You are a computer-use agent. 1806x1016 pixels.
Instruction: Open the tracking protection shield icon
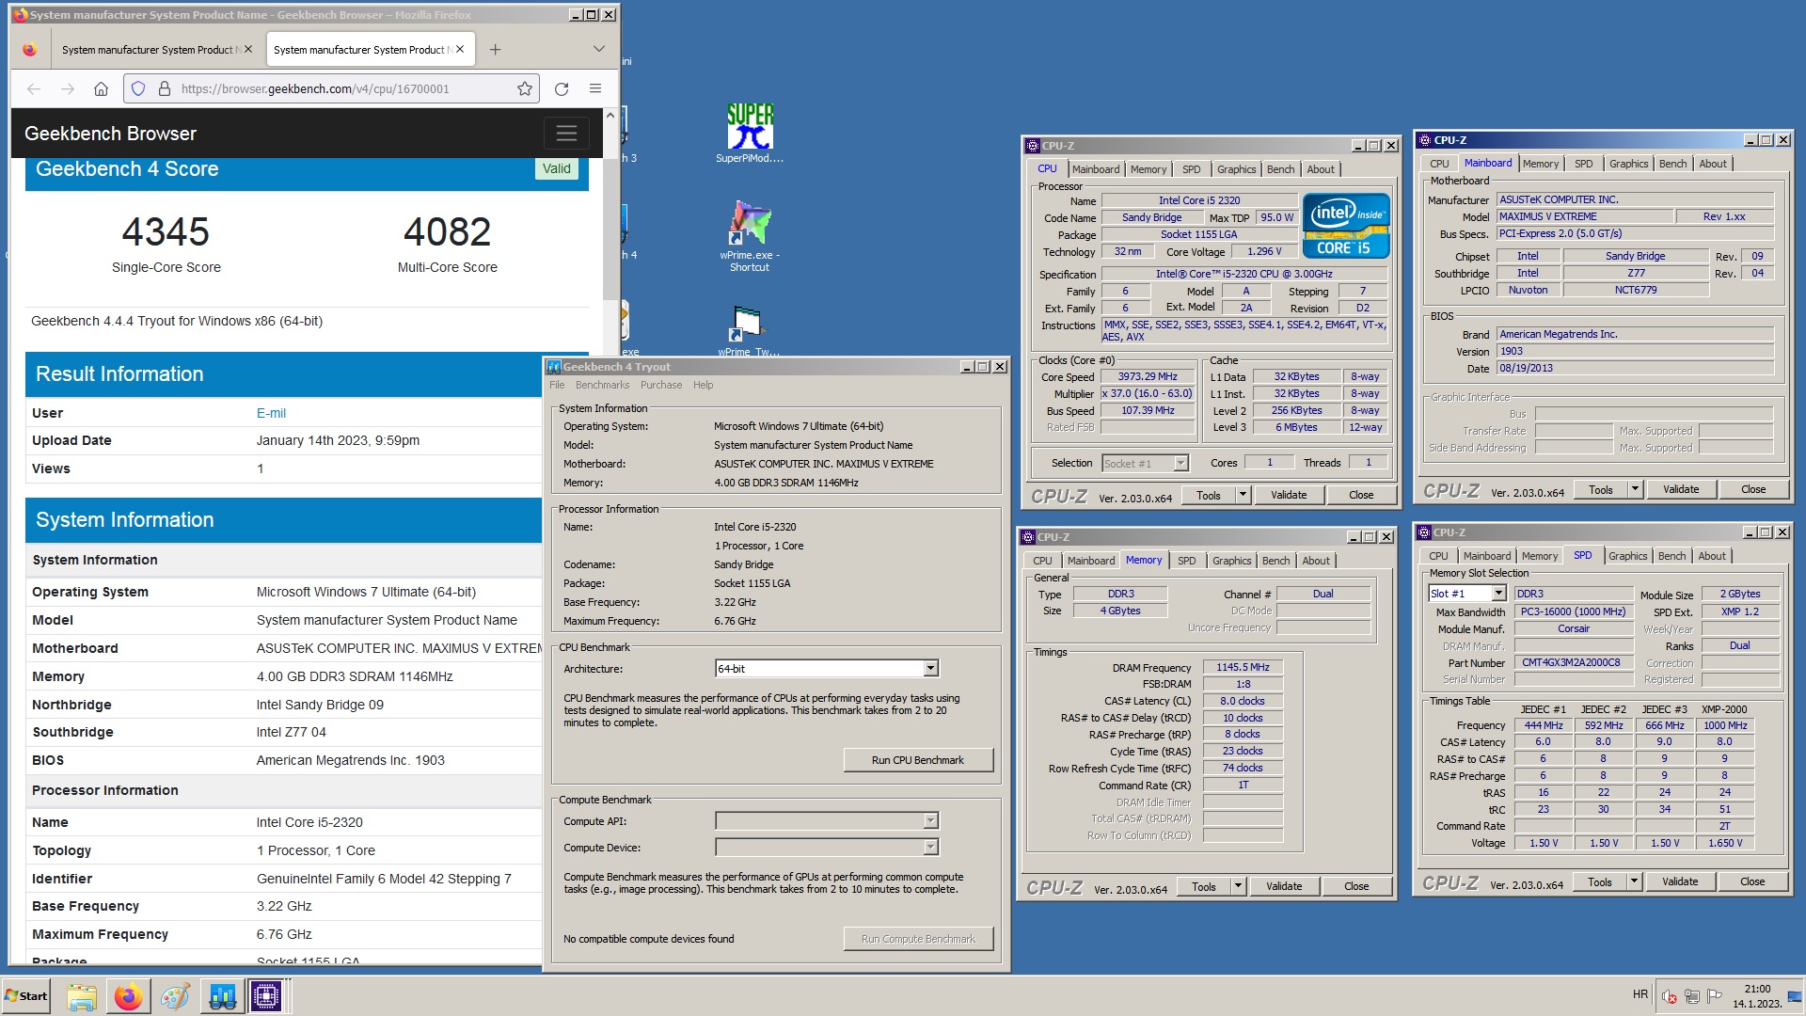(138, 88)
